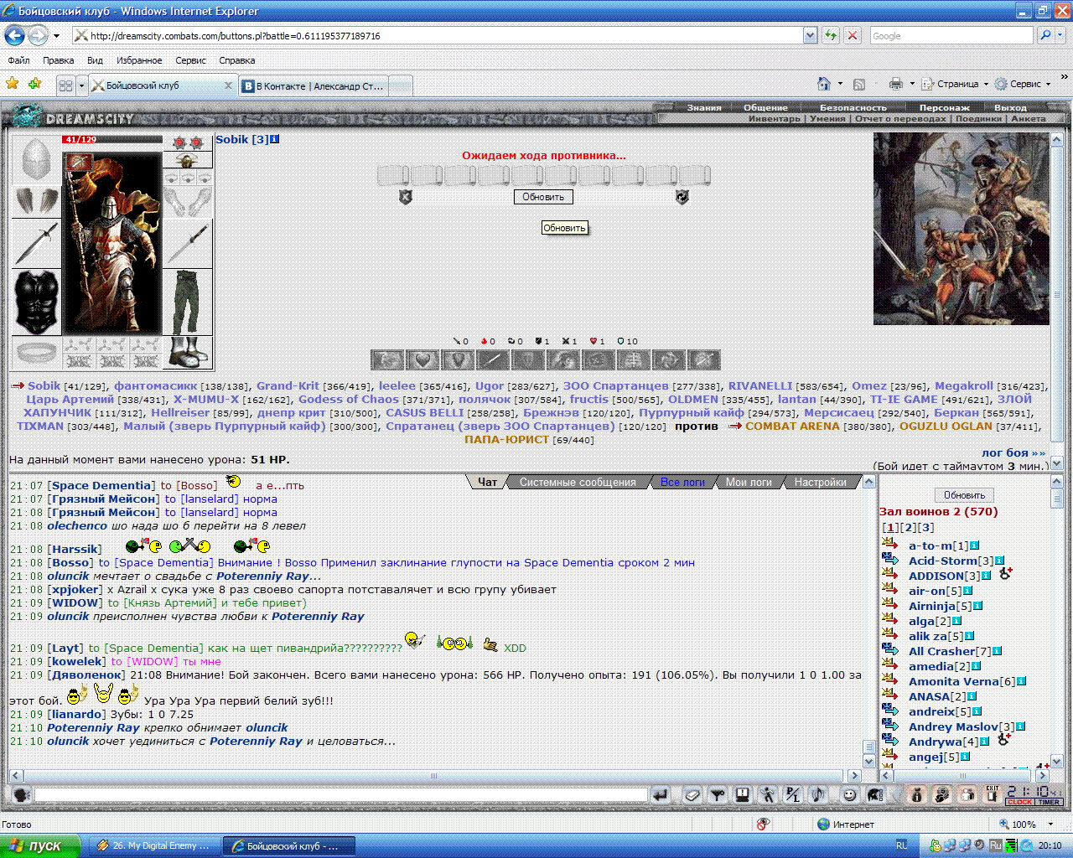Viewport: 1073px width, 858px height.
Task: Open player list page 2
Action: click(909, 527)
